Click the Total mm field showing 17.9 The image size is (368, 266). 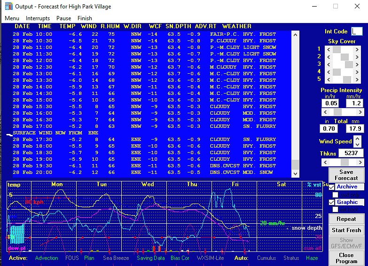tap(355, 128)
